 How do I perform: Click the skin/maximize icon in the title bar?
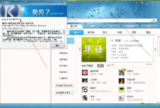152,3
